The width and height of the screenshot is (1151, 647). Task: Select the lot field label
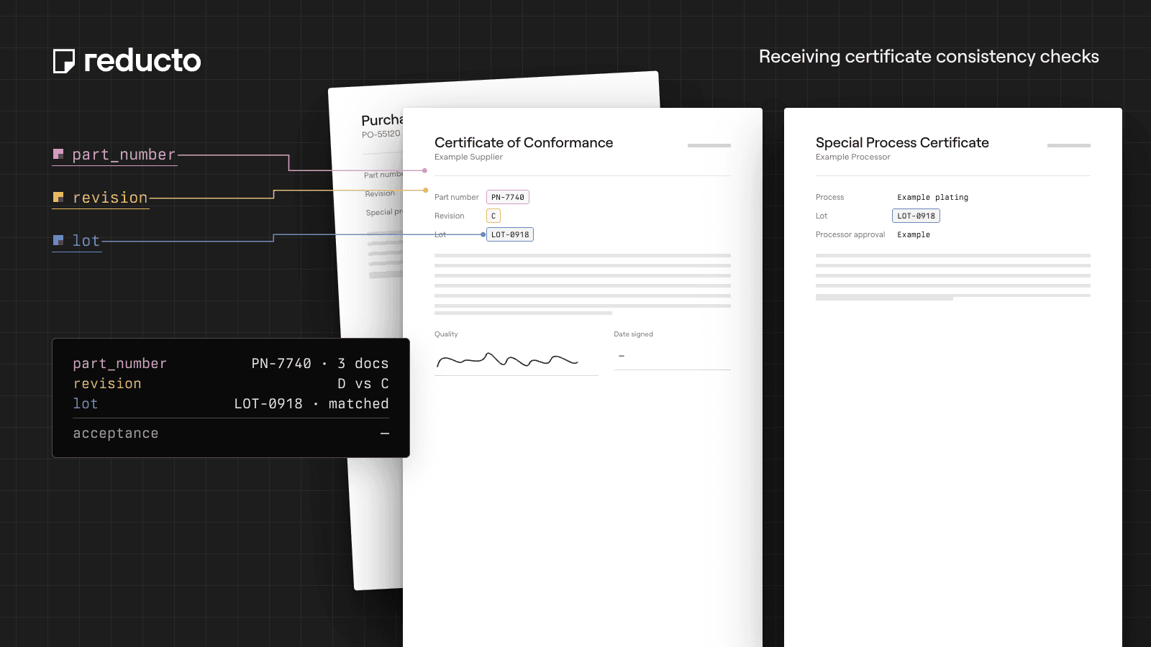[86, 241]
